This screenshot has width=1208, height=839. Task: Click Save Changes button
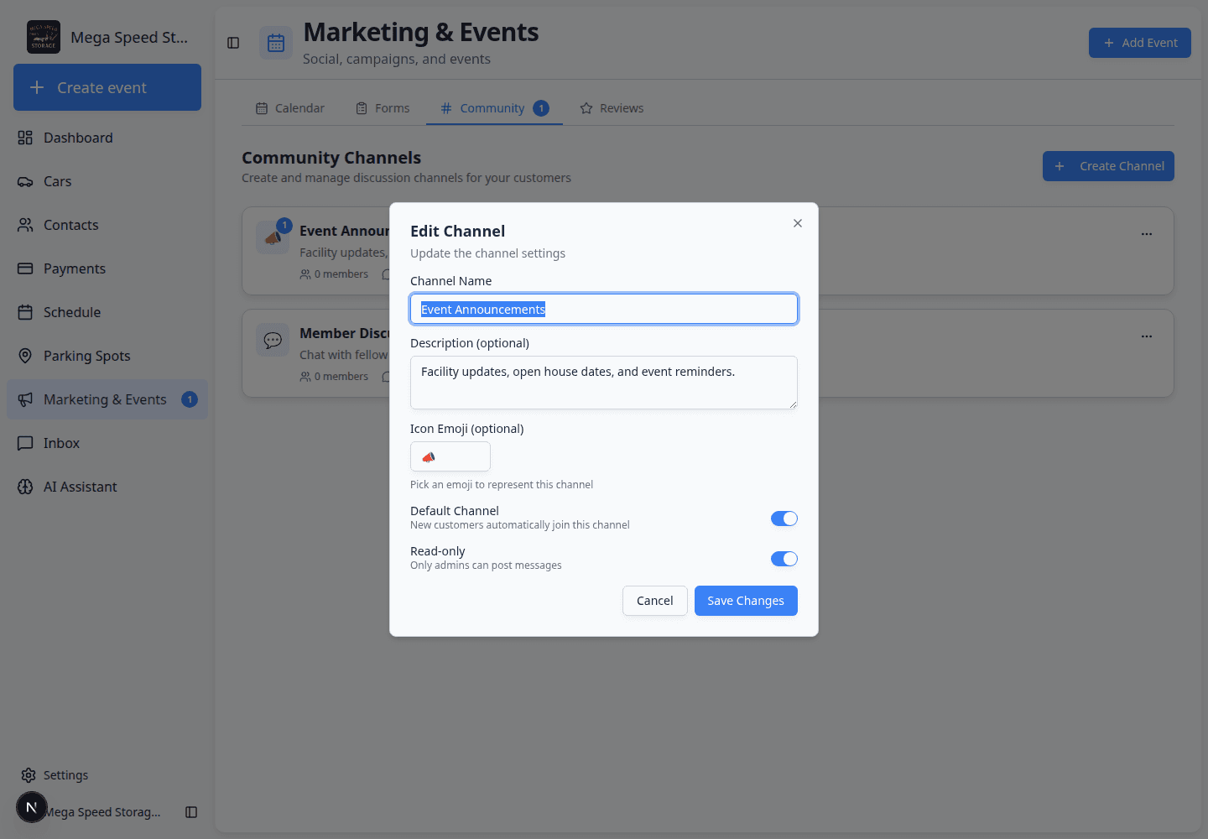(746, 601)
